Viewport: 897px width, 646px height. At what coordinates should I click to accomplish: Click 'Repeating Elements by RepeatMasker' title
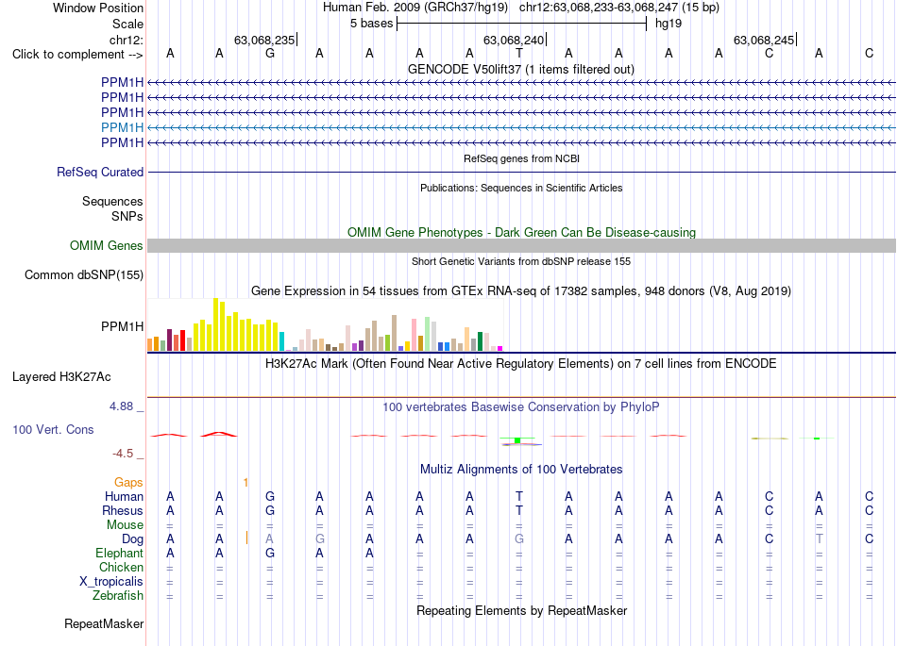tap(522, 610)
